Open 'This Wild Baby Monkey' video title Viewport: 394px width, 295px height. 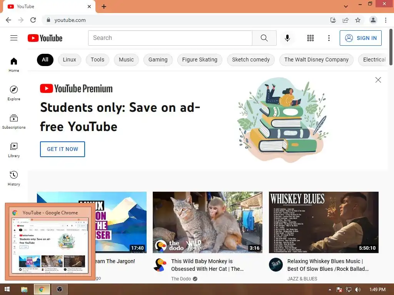pyautogui.click(x=207, y=265)
